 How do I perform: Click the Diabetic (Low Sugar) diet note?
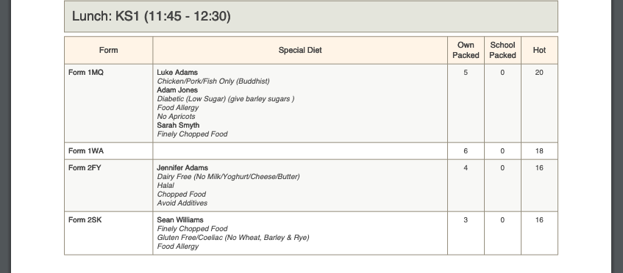[226, 99]
